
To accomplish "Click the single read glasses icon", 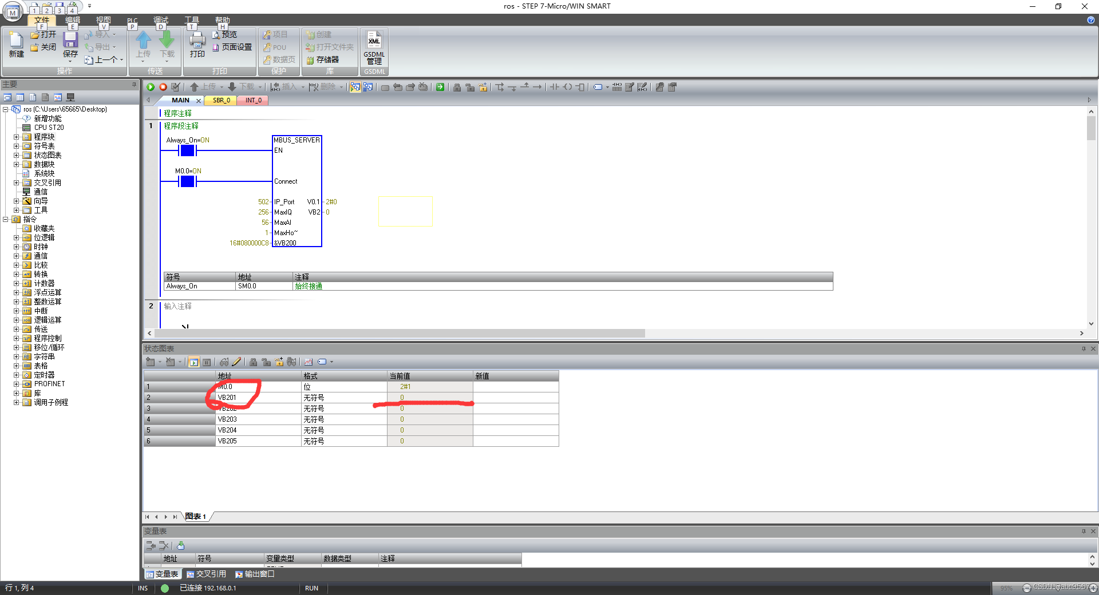I will 224,362.
